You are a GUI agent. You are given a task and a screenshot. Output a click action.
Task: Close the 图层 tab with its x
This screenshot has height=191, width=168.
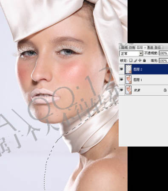pyautogui.click(x=145, y=47)
